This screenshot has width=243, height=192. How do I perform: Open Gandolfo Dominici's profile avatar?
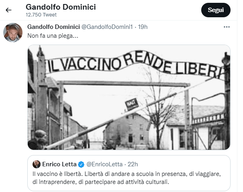coord(13,33)
